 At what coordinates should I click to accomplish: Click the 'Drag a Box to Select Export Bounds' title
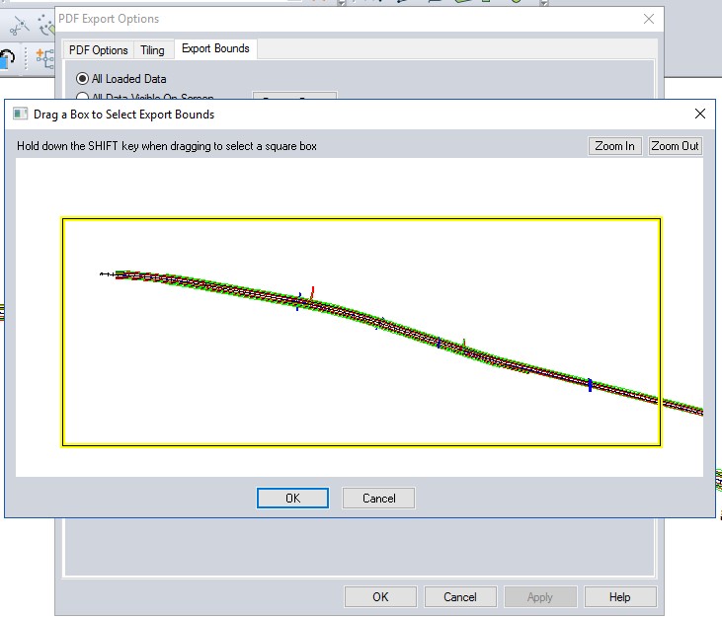click(x=123, y=115)
